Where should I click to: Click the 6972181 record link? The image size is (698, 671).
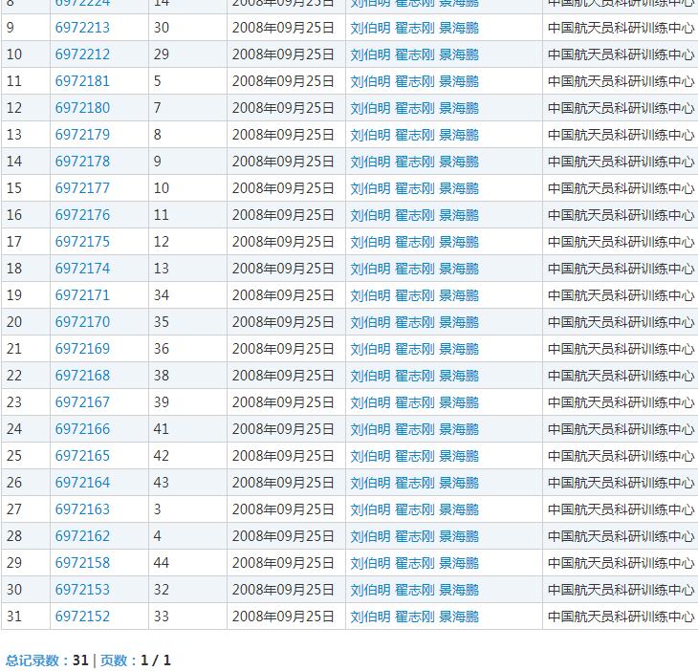pos(82,81)
